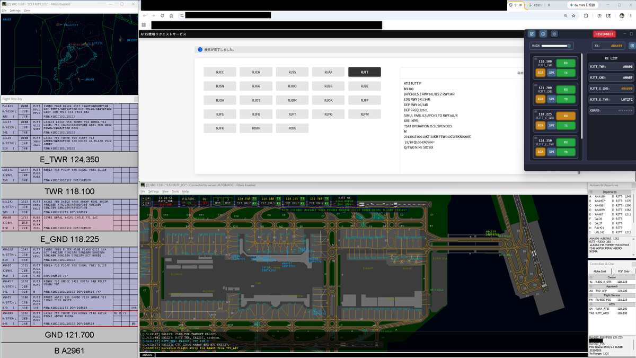The width and height of the screenshot is (636, 358).
Task: Toggle TX for 121.700 RJTT_GND
Action: [566, 99]
